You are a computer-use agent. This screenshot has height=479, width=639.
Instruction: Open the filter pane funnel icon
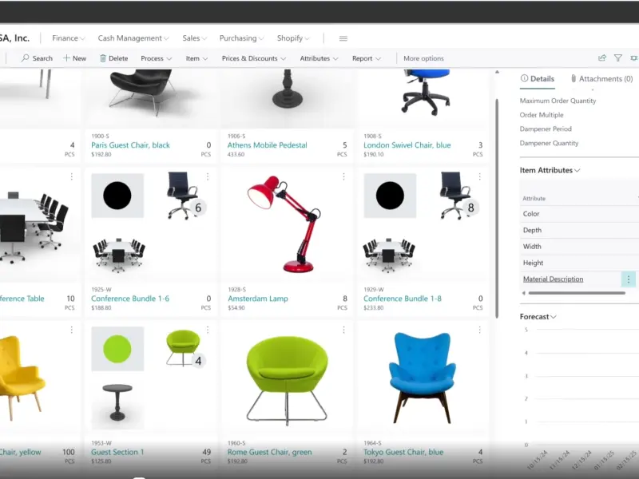(x=618, y=58)
